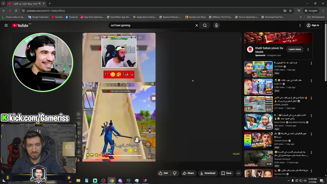This screenshot has height=184, width=327.
Task: View site information icon in address bar
Action: (23, 11)
